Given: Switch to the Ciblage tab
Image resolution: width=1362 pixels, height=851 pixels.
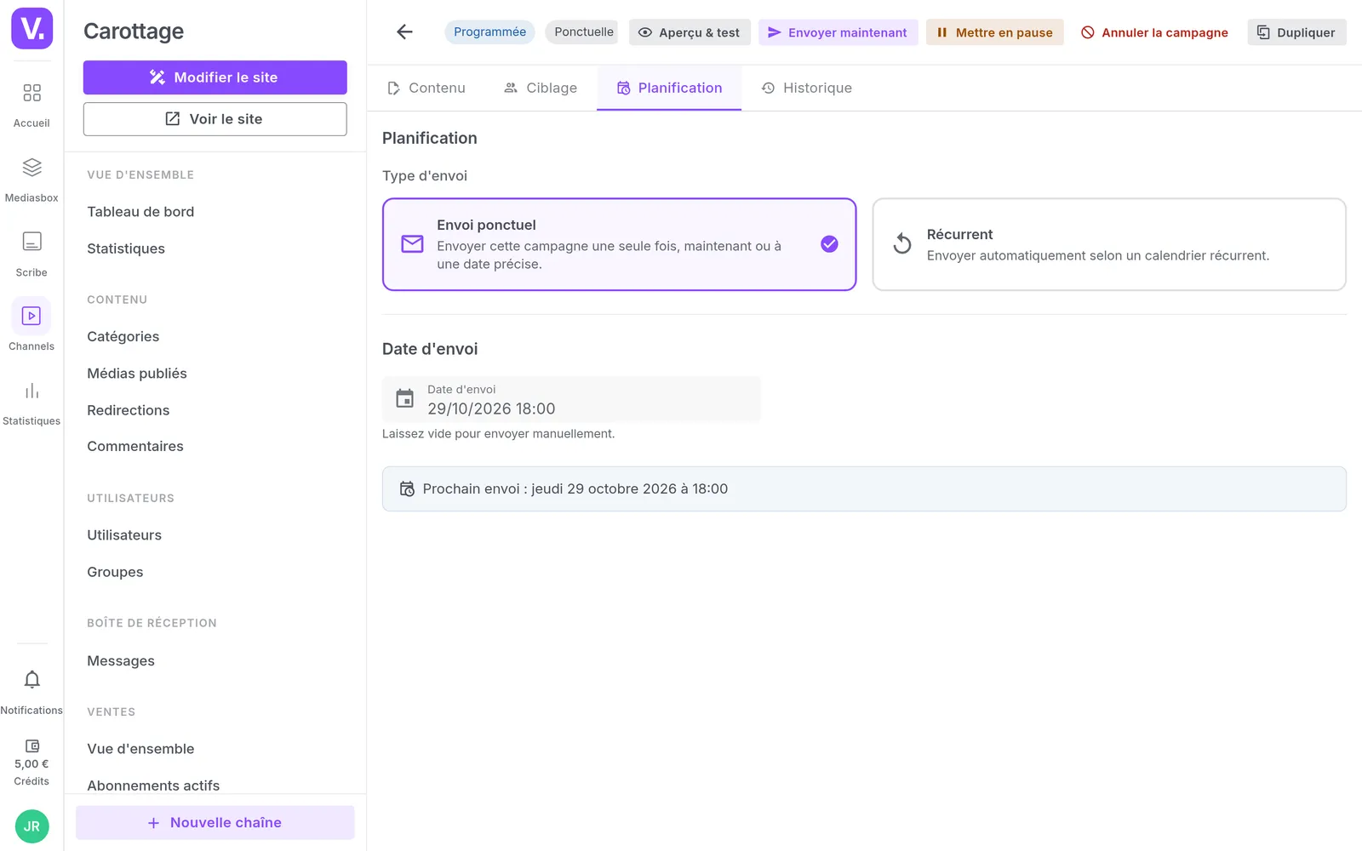Looking at the screenshot, I should point(541,88).
